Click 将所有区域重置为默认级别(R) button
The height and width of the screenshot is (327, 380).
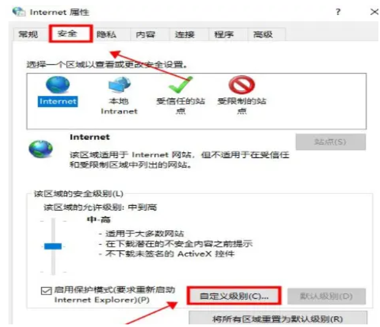click(278, 319)
